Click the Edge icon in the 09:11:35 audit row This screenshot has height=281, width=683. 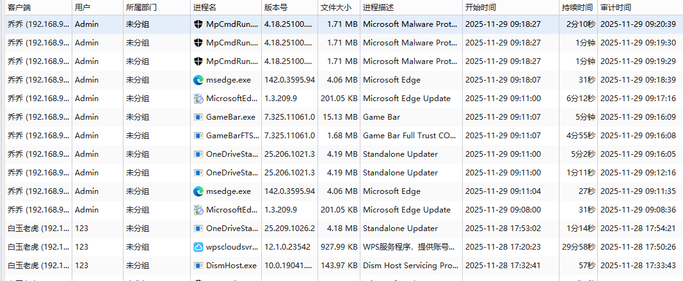(x=198, y=191)
